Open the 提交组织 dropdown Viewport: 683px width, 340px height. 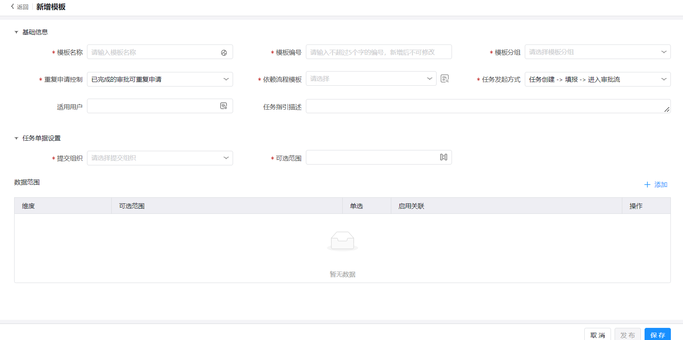(x=160, y=158)
